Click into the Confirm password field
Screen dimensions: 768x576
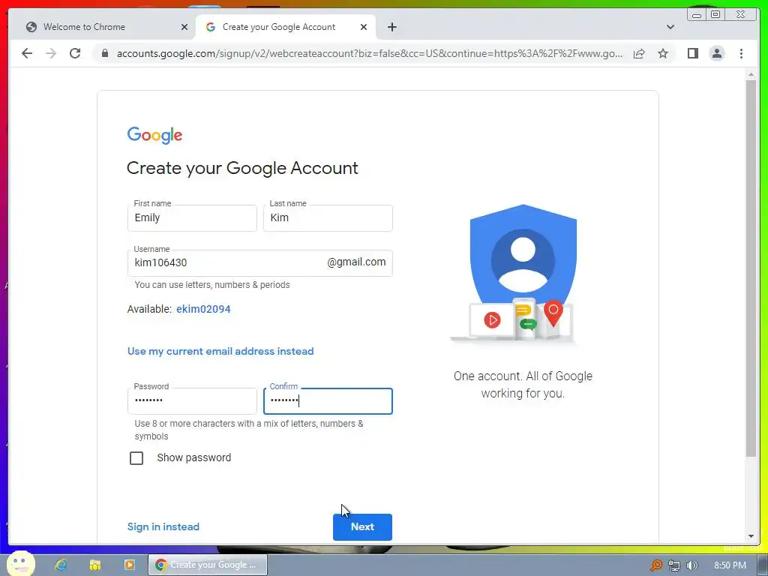click(x=328, y=401)
